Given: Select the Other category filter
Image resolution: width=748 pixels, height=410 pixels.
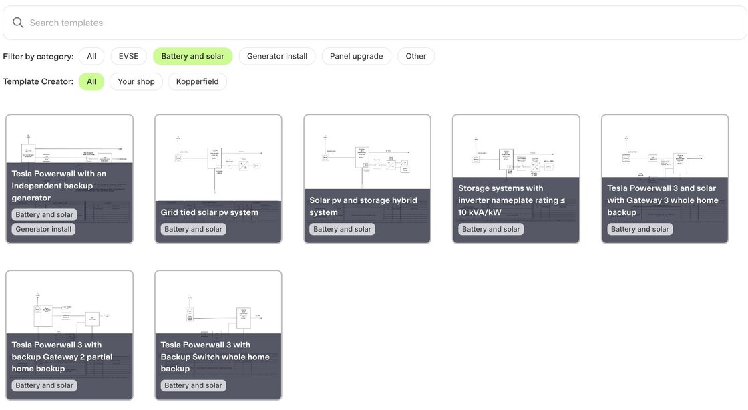Looking at the screenshot, I should (415, 56).
